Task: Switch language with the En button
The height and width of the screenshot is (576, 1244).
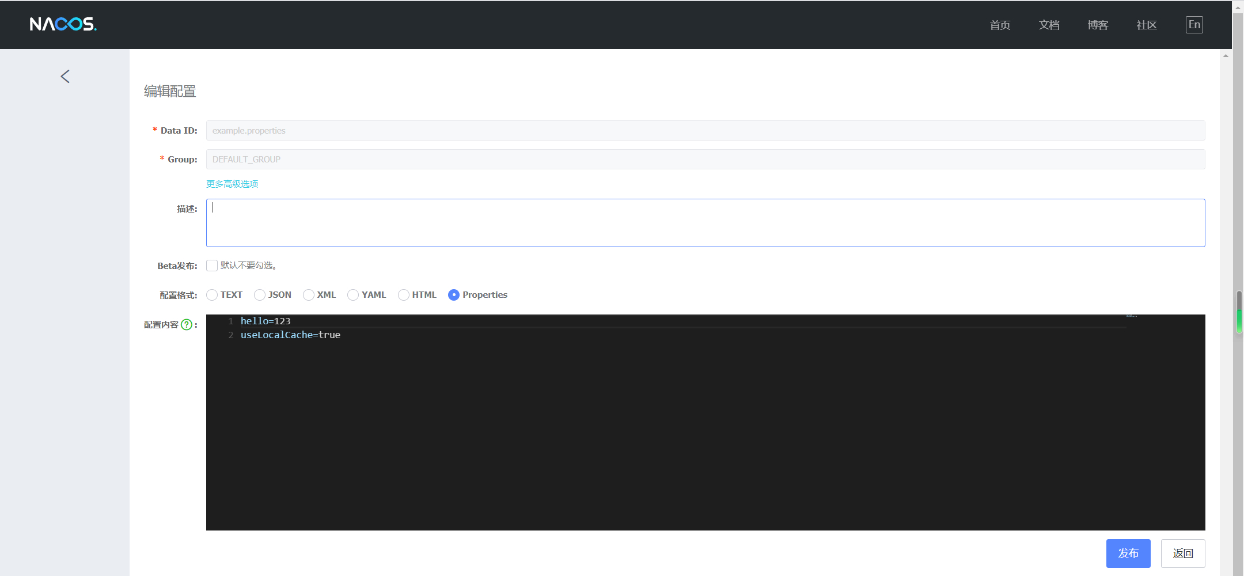Action: pyautogui.click(x=1194, y=25)
